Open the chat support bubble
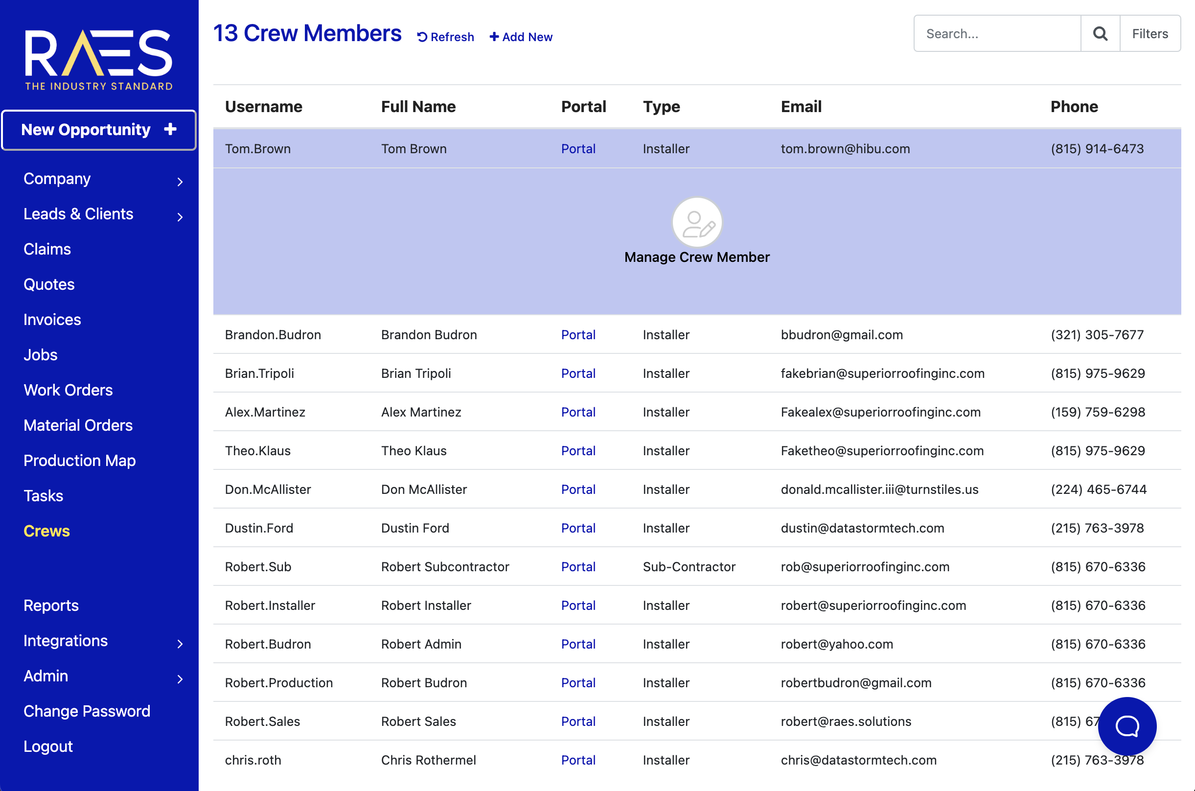The height and width of the screenshot is (791, 1195). click(x=1126, y=726)
